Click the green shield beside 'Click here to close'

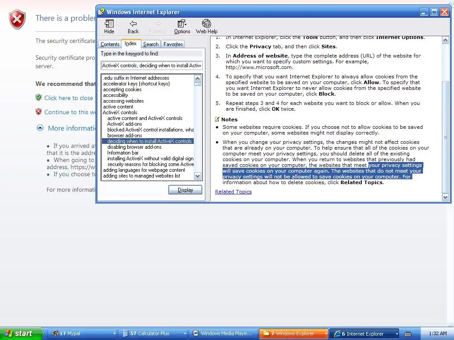pyautogui.click(x=39, y=97)
